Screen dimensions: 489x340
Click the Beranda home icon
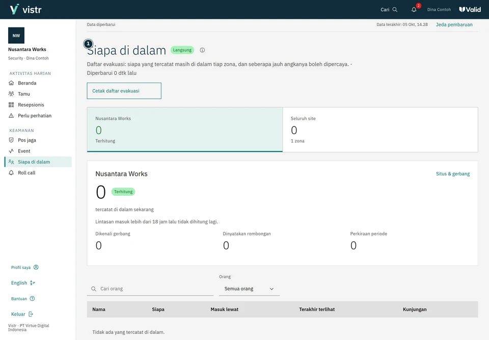click(11, 83)
